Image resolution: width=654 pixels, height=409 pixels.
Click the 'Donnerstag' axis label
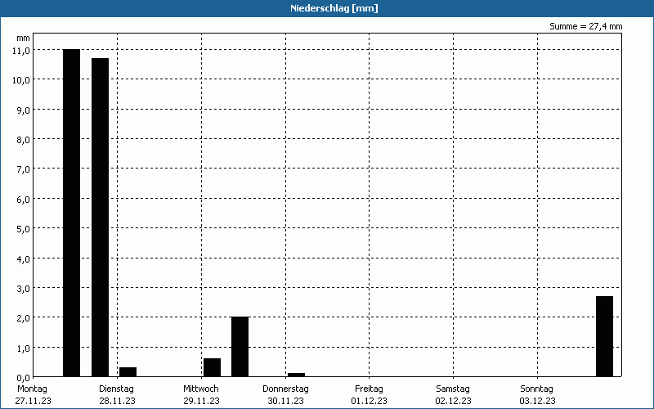pos(285,389)
